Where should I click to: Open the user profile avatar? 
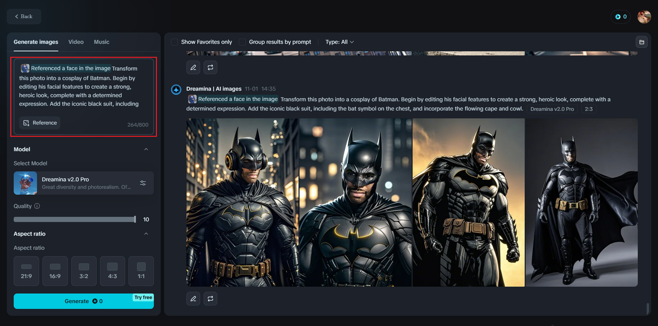click(644, 16)
